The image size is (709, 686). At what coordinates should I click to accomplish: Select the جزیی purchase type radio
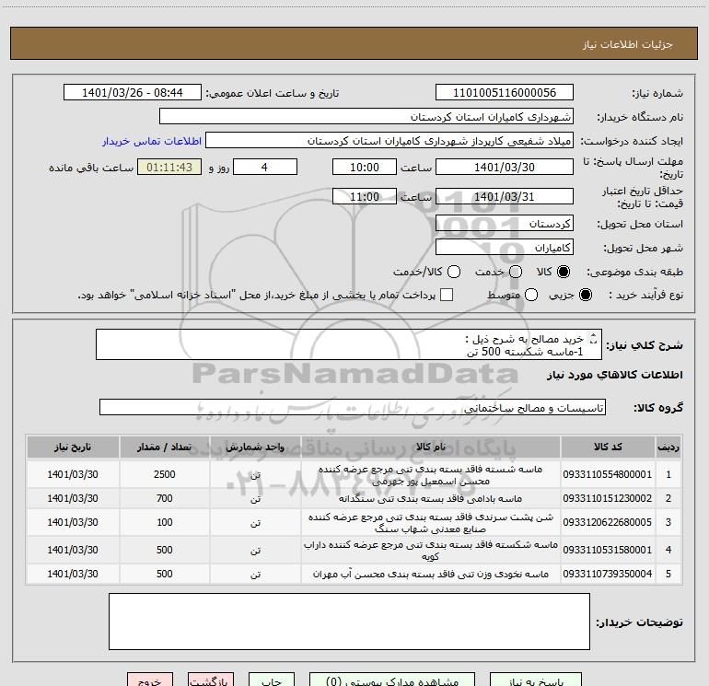click(x=585, y=295)
